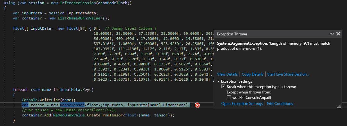Screen dimensions: 347x126
Task: Close the Exception Thrown popup
Action: [338, 34]
